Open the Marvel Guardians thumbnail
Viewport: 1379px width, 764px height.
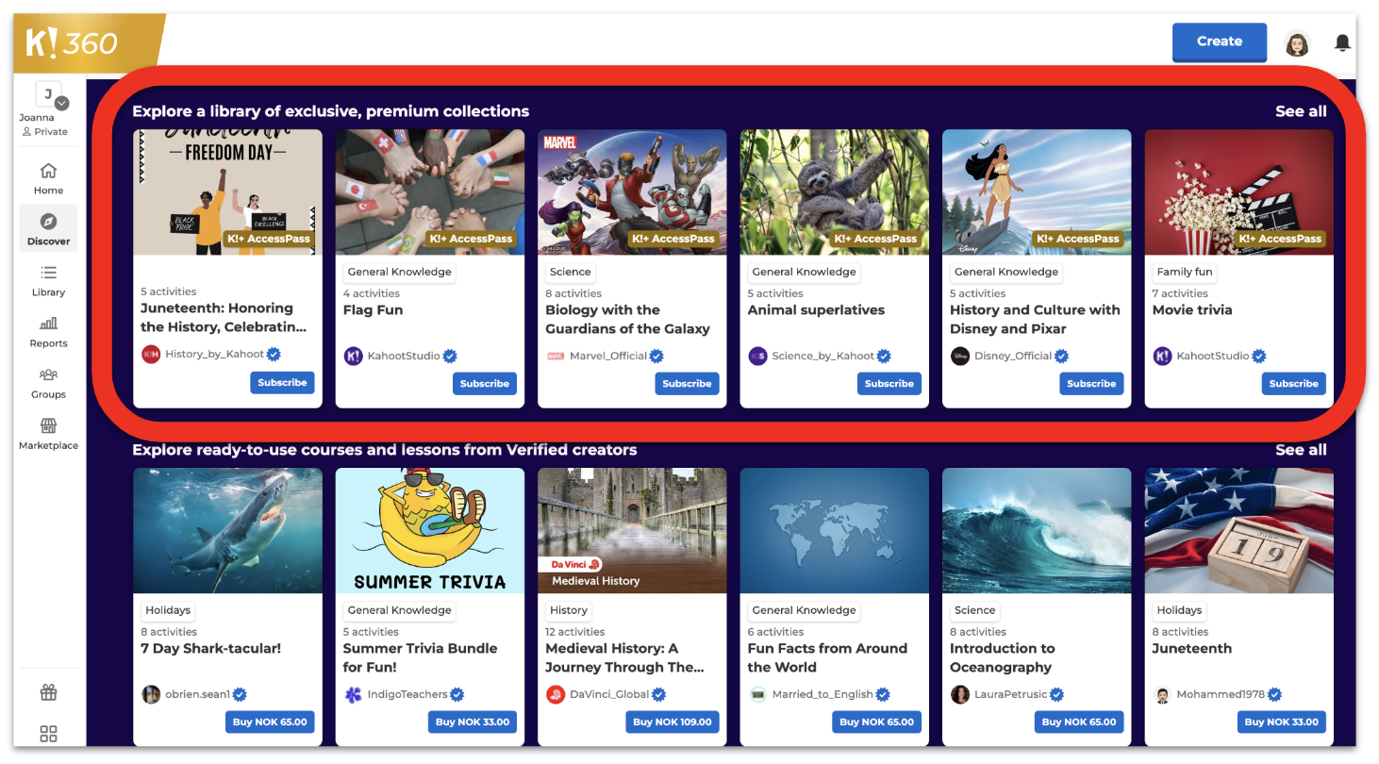coord(632,192)
